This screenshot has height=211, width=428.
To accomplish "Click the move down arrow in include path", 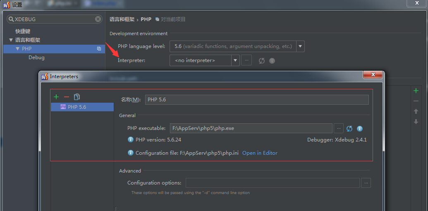I will pos(416,122).
